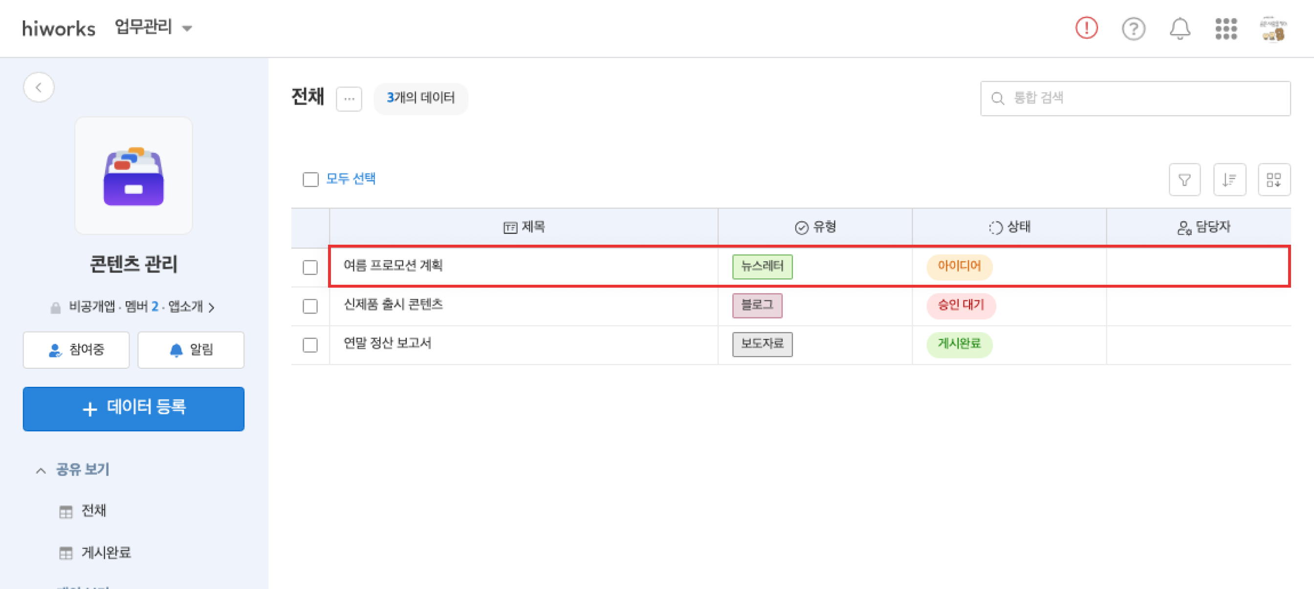Select checkbox for 신제품 출시 콘텐츠 row
The image size is (1314, 589).
click(310, 306)
